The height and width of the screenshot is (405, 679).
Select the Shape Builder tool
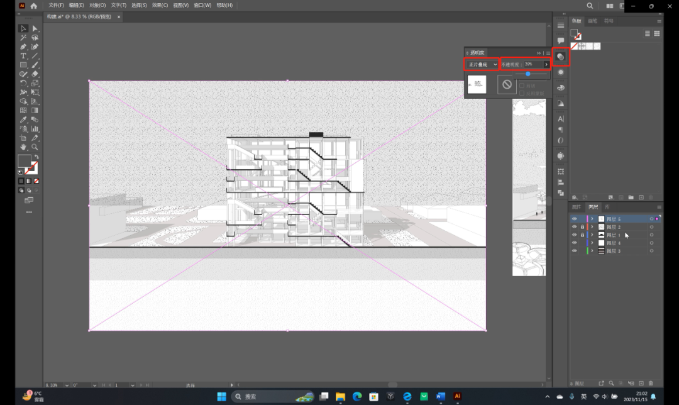[x=23, y=101]
